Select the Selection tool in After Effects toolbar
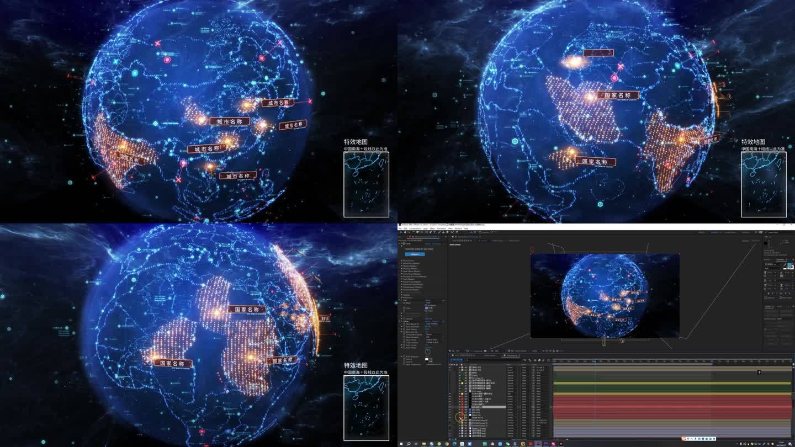The width and height of the screenshot is (795, 447). tap(401, 232)
